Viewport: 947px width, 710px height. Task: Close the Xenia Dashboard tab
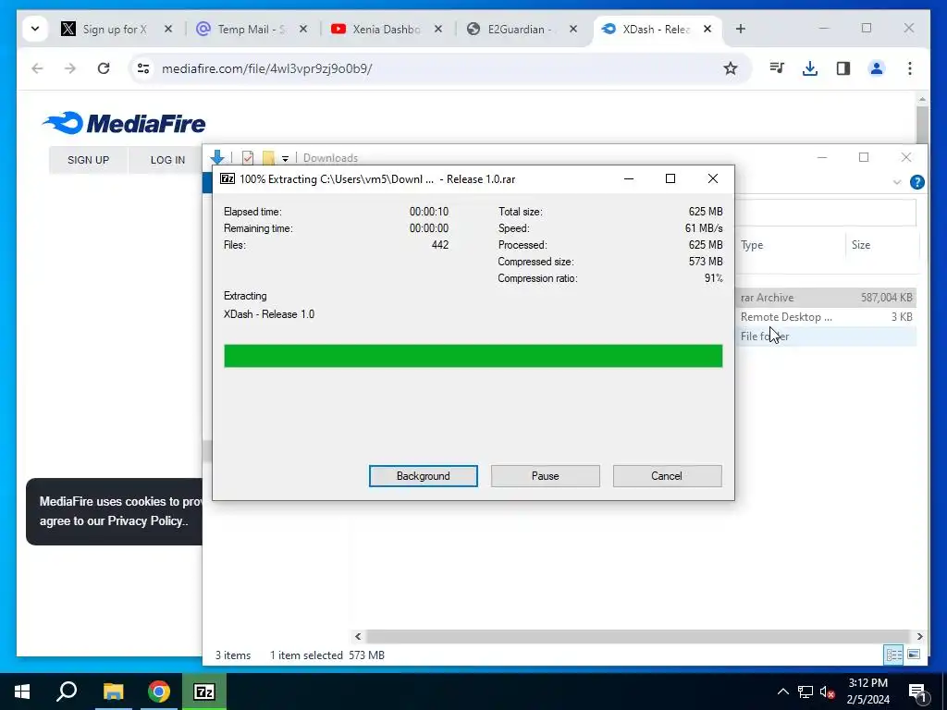point(438,29)
